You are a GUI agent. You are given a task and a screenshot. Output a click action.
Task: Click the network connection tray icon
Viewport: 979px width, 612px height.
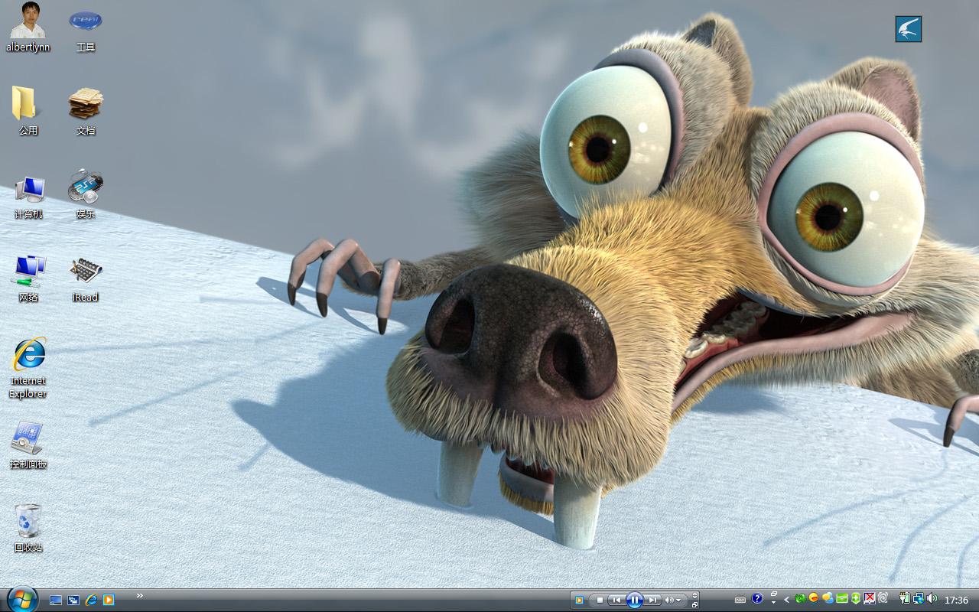pos(918,599)
